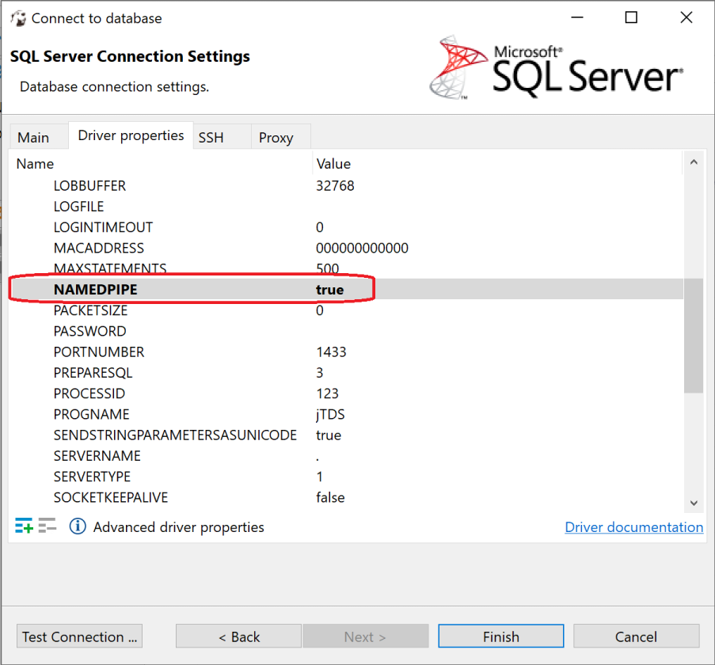
Task: Add a new user driver property icon
Action: point(24,526)
